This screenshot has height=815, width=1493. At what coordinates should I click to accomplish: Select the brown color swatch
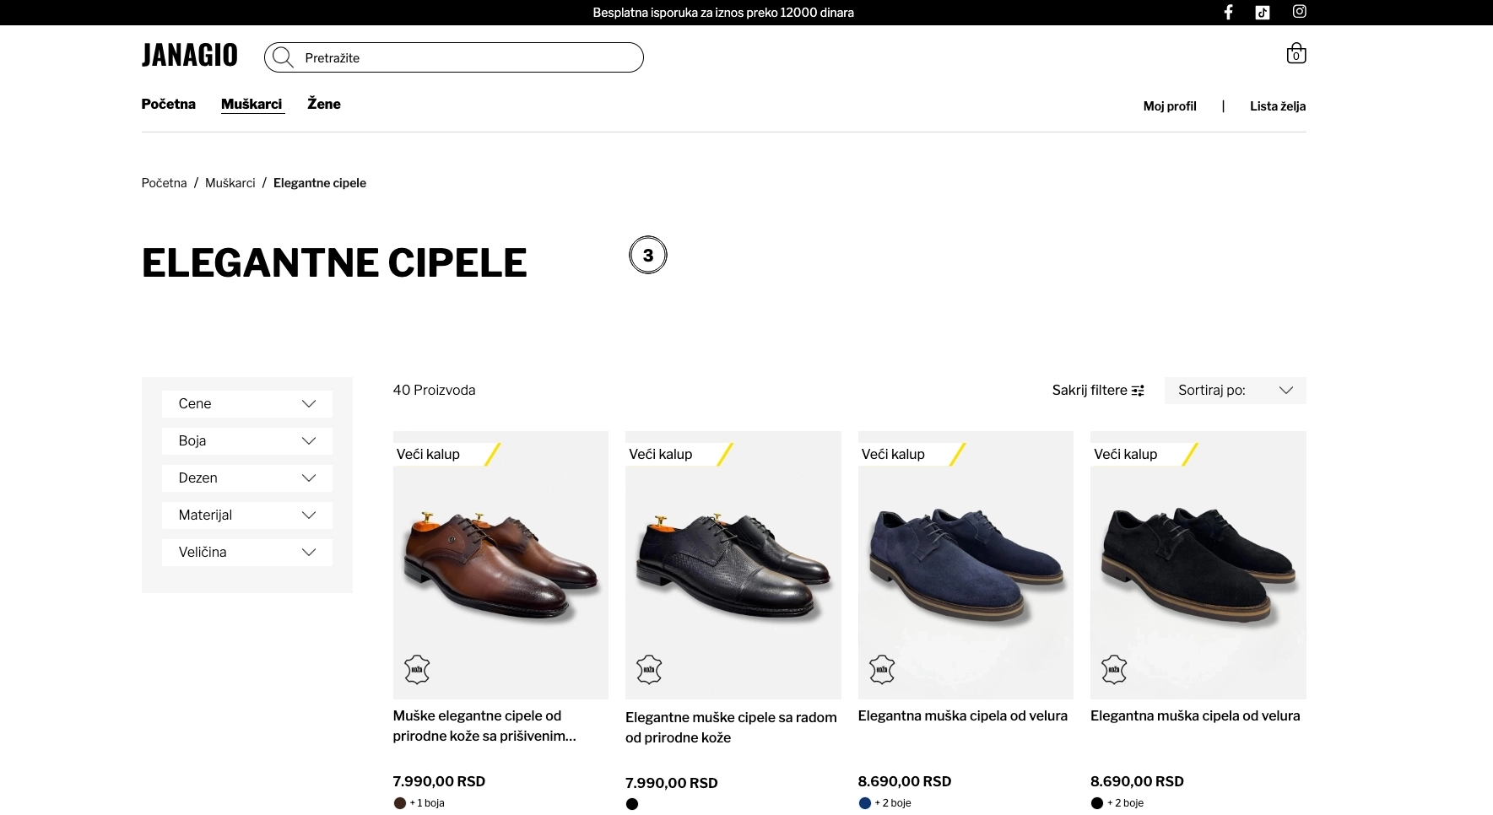tap(400, 803)
